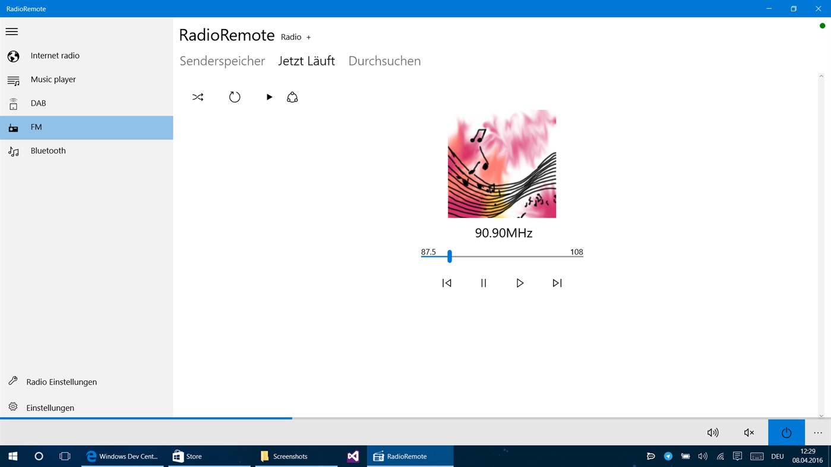The height and width of the screenshot is (467, 831).
Task: Add a new device with the plus sign
Action: click(x=308, y=37)
